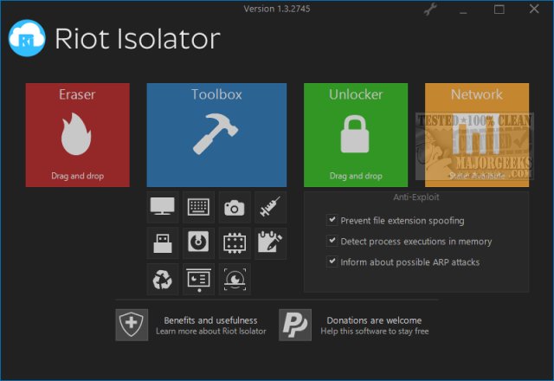Open the Eraser tile with flame icon
554x381 pixels.
click(x=77, y=135)
